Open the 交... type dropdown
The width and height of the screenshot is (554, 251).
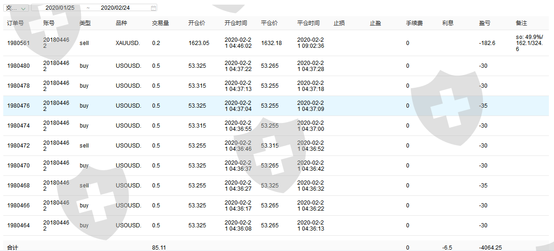pyautogui.click(x=16, y=8)
